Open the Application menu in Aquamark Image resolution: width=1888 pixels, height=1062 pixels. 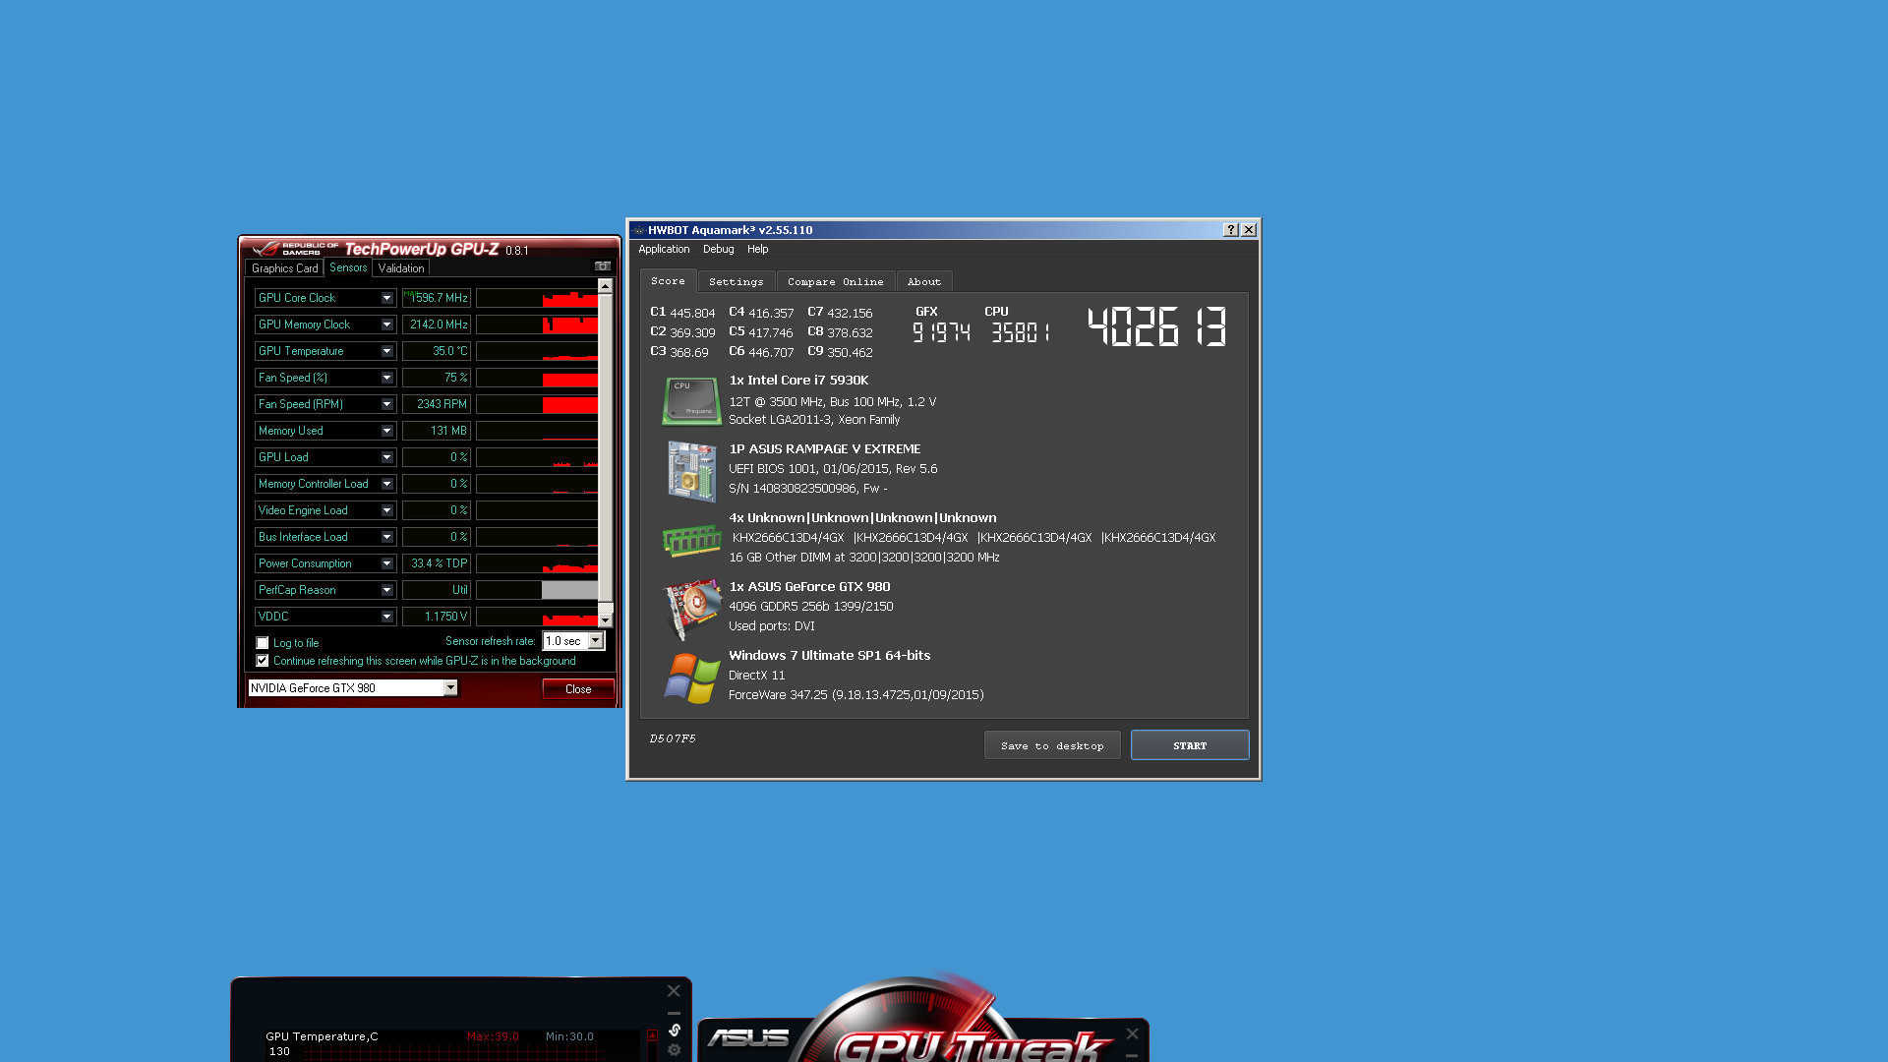(664, 250)
